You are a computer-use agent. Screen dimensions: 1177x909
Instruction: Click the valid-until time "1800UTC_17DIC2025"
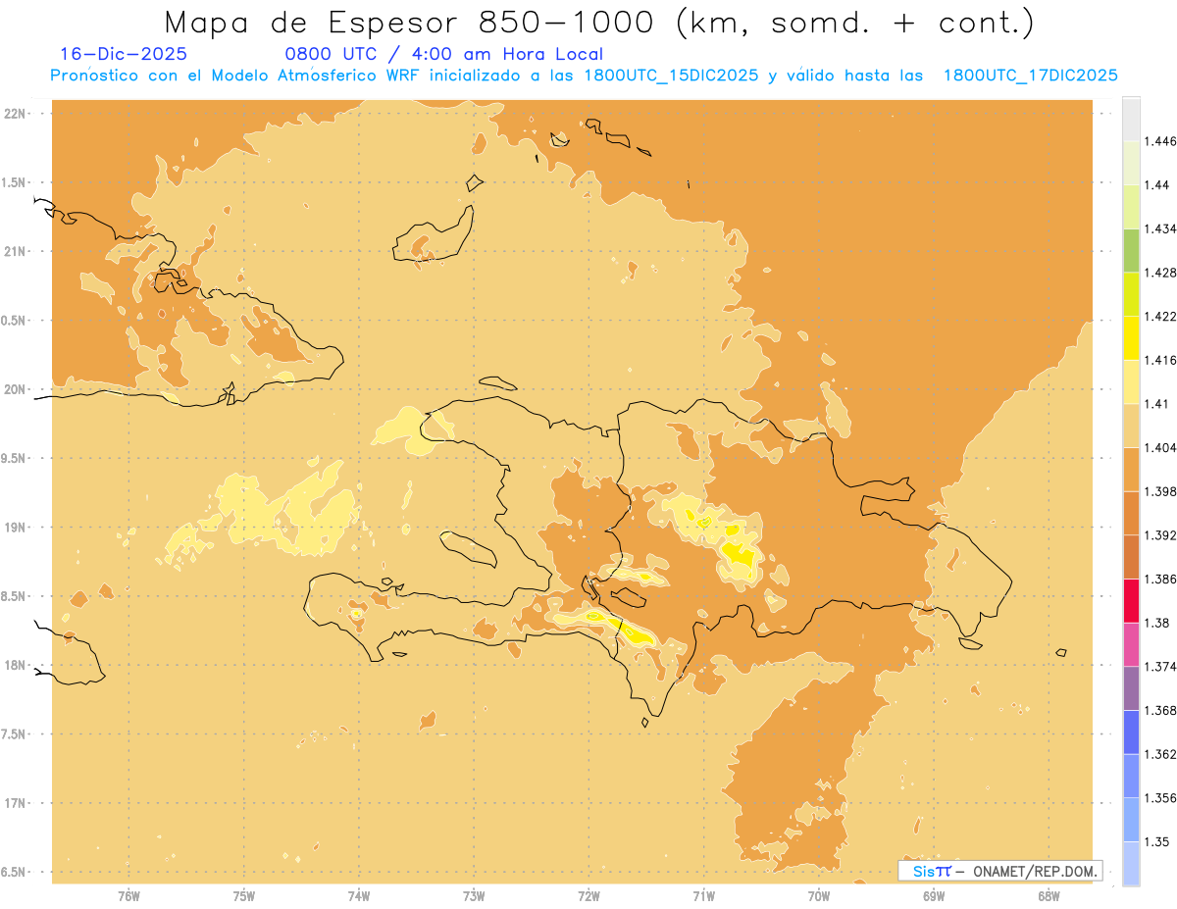pyautogui.click(x=1030, y=76)
